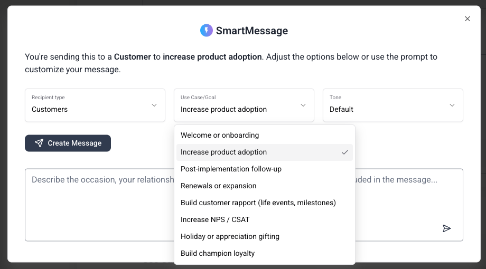Select Welcome or onboarding option
The image size is (486, 269).
[x=264, y=135]
